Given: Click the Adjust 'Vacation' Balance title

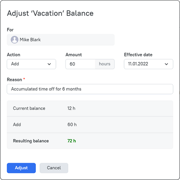Looking at the screenshot, I should click(50, 13).
